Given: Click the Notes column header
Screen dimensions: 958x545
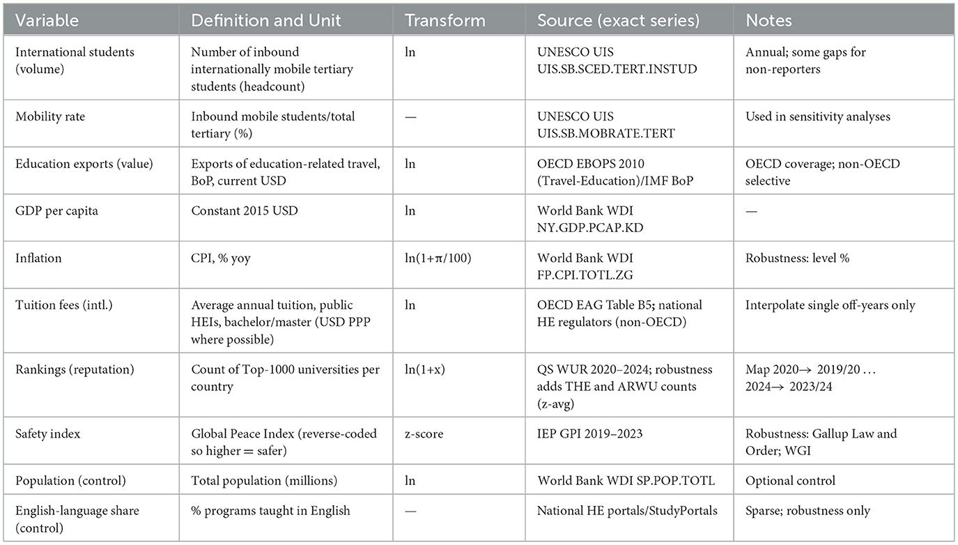Looking at the screenshot, I should pyautogui.click(x=769, y=21).
